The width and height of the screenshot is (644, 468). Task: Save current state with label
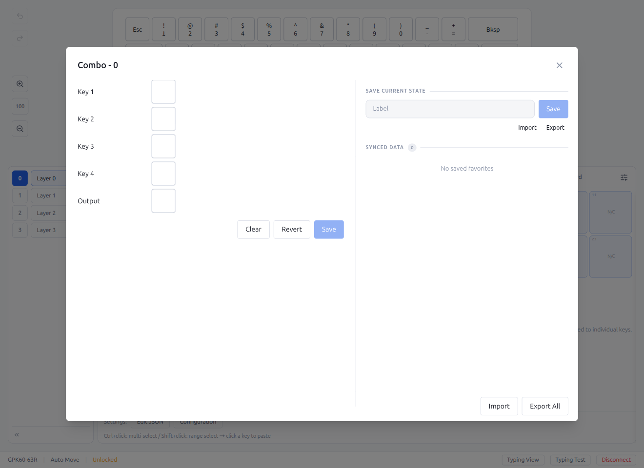pos(553,109)
